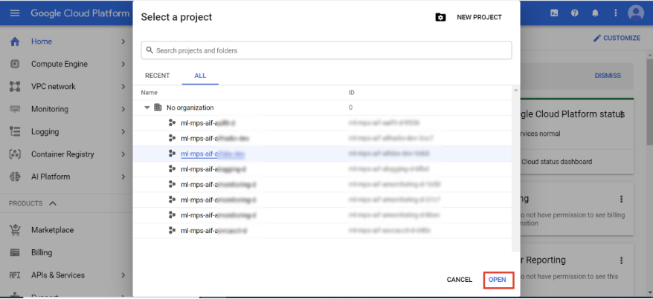
Task: Click the CANCEL button
Action: coord(459,280)
